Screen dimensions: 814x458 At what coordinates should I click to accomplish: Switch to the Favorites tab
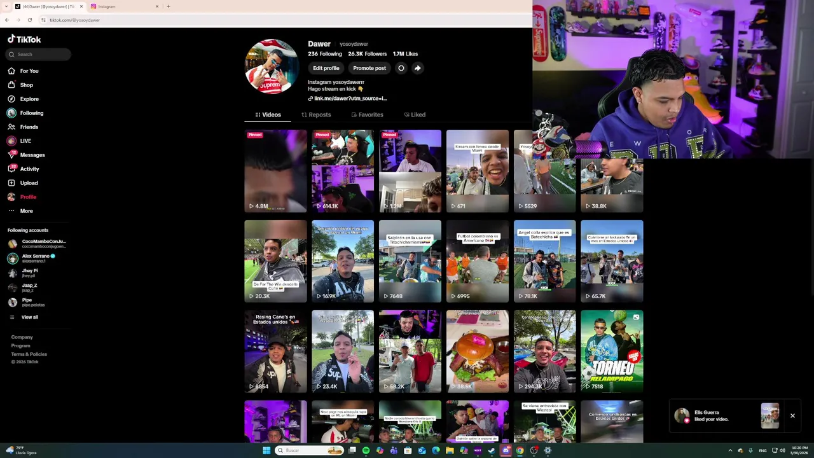367,114
